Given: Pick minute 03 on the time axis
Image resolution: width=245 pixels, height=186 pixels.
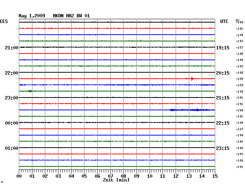Looking at the screenshot, I should [x=58, y=176].
